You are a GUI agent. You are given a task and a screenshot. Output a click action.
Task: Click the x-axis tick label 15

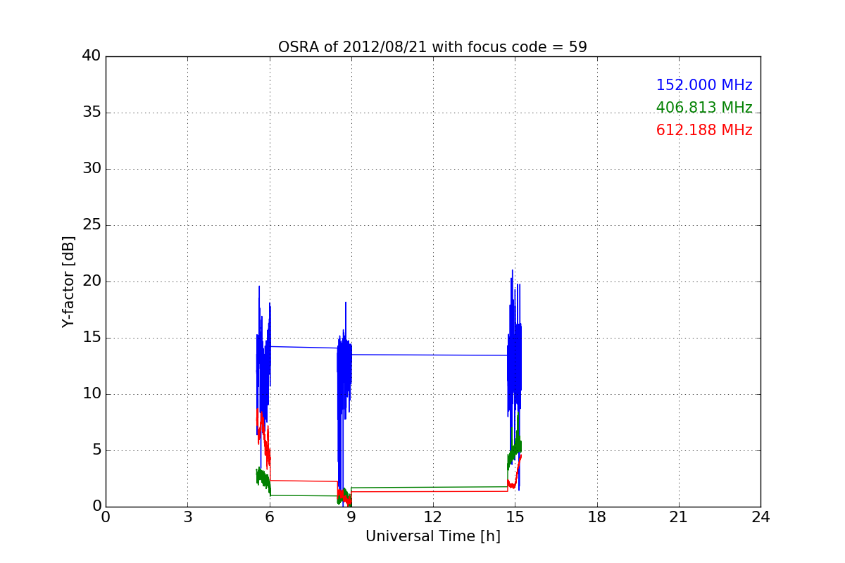515,517
